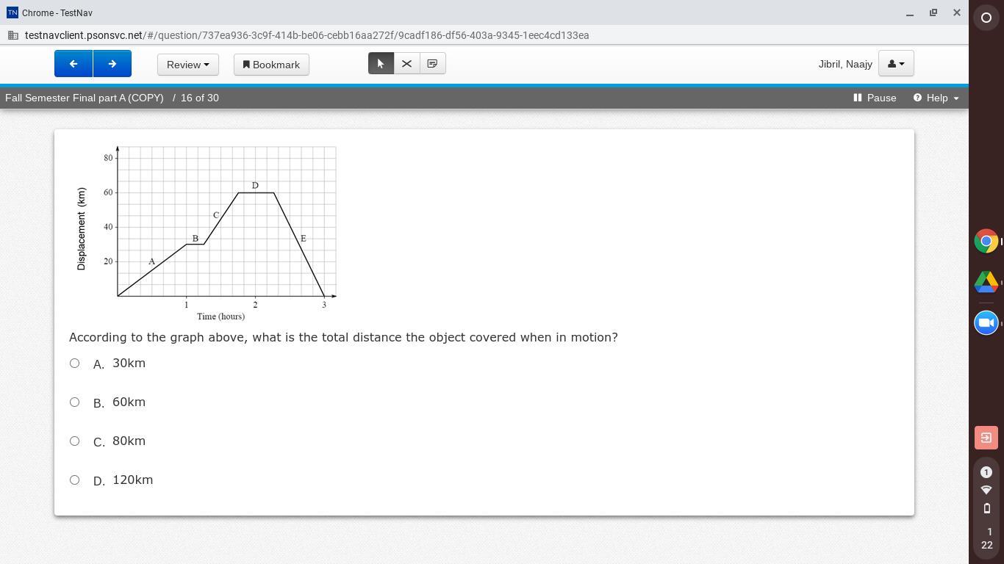Click the displacement-time graph image
Screen dimensions: 1004x564
tap(206, 232)
